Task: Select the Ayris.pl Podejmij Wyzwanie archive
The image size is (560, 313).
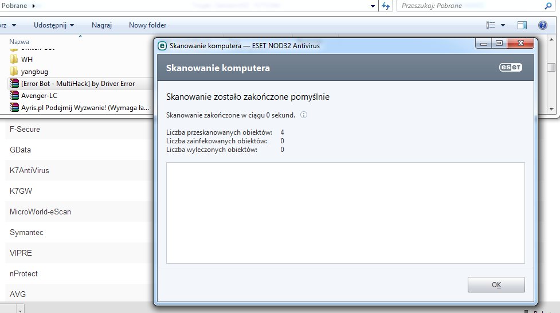Action: 79,108
